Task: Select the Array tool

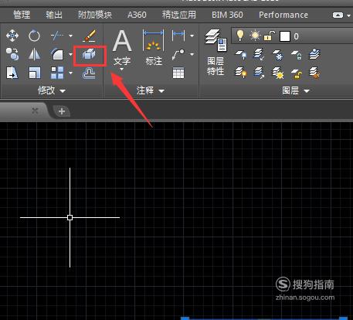Action: (57, 73)
